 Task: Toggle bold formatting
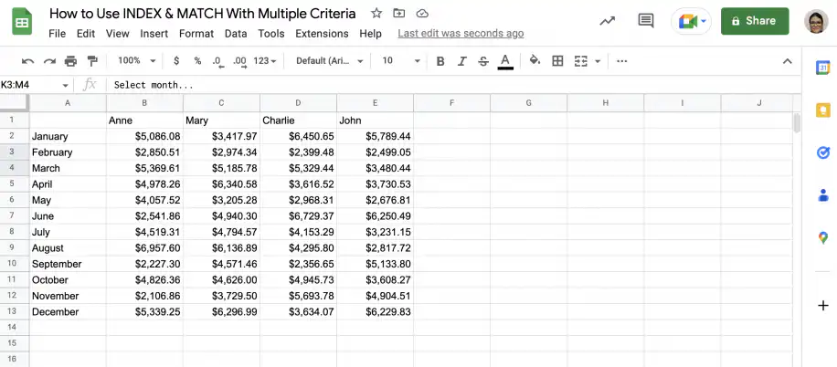coord(440,61)
